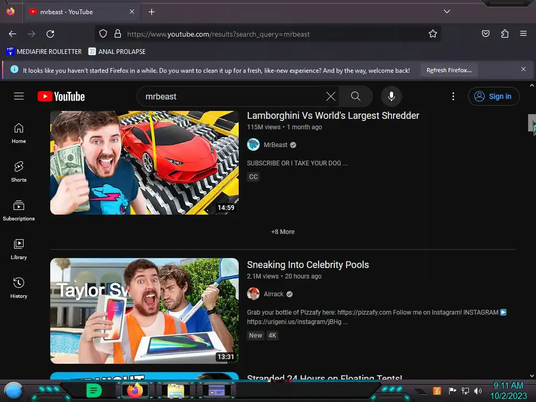Screen dimensions: 536x402
Task: Close the mrbeast YouTube tab
Action: 132,12
